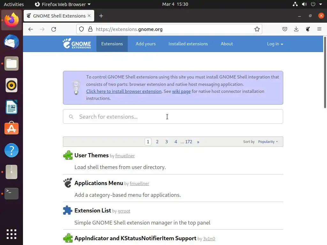Launch Thunderbird Mail from the dock
The image size is (327, 245).
(x=11, y=42)
